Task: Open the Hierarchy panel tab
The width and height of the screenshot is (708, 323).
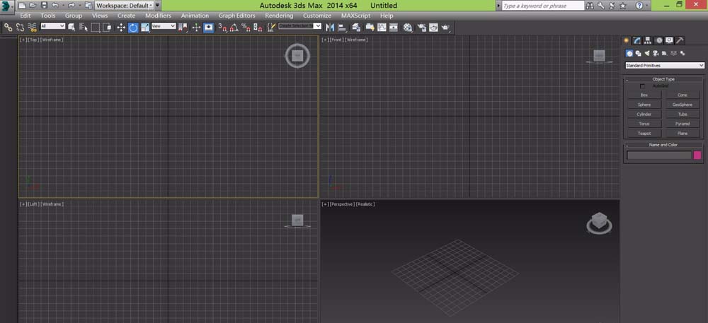Action: point(648,40)
